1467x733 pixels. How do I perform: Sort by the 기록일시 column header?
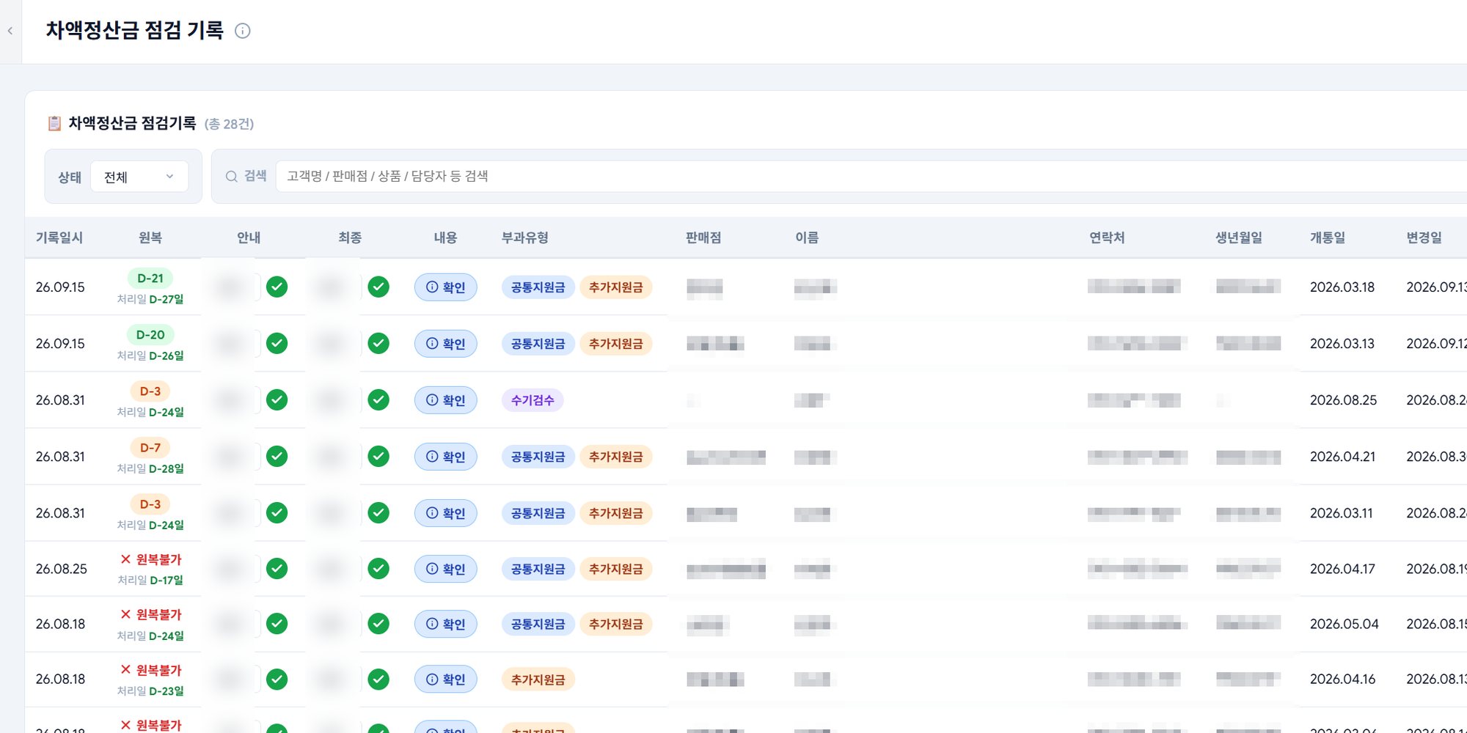coord(59,237)
